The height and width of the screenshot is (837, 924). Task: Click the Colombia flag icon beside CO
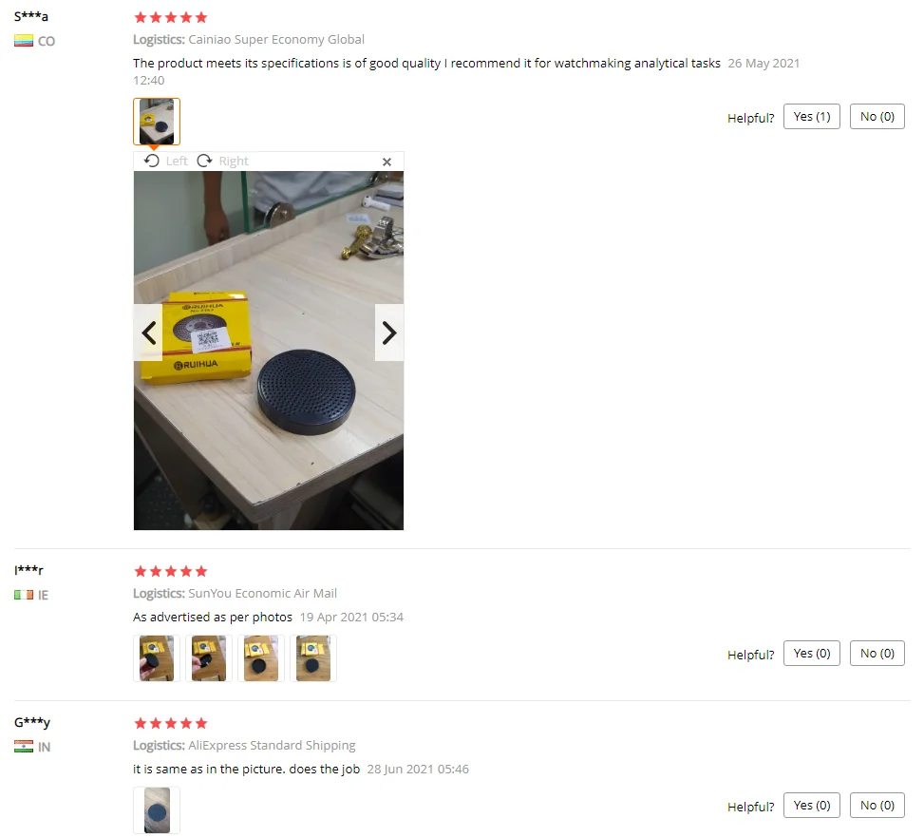tap(24, 41)
